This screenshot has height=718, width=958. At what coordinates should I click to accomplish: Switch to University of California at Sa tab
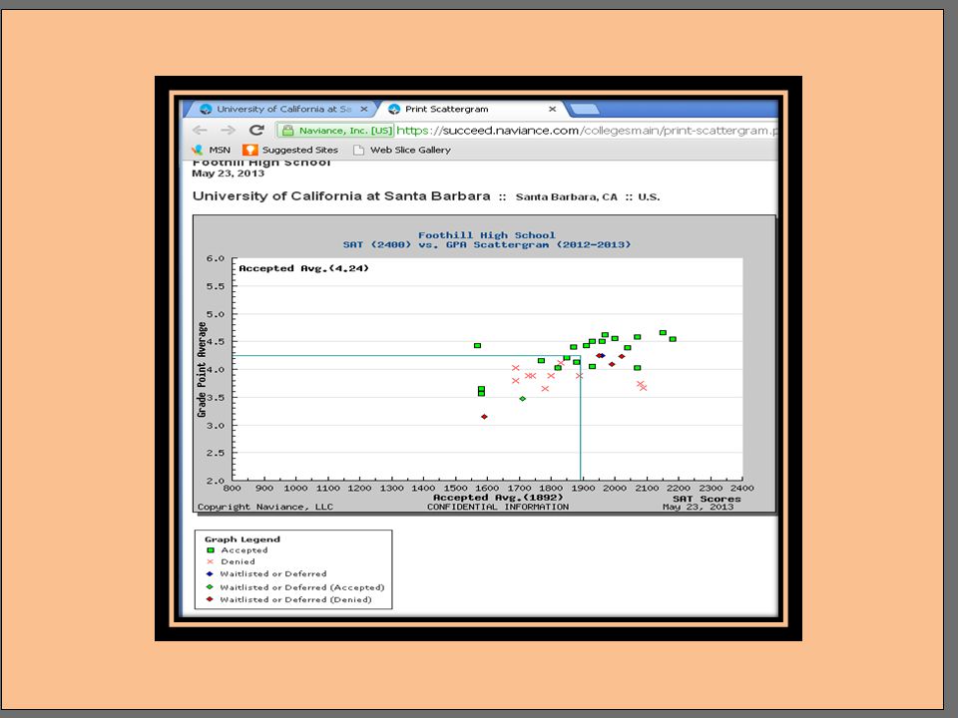(x=283, y=109)
